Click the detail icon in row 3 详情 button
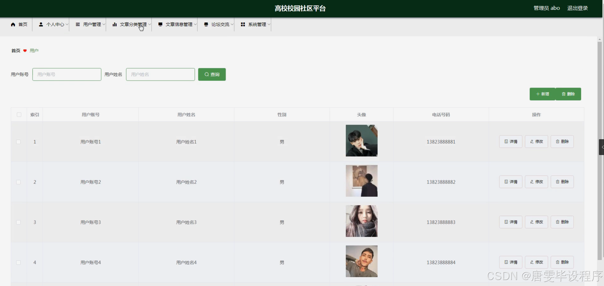 point(506,222)
